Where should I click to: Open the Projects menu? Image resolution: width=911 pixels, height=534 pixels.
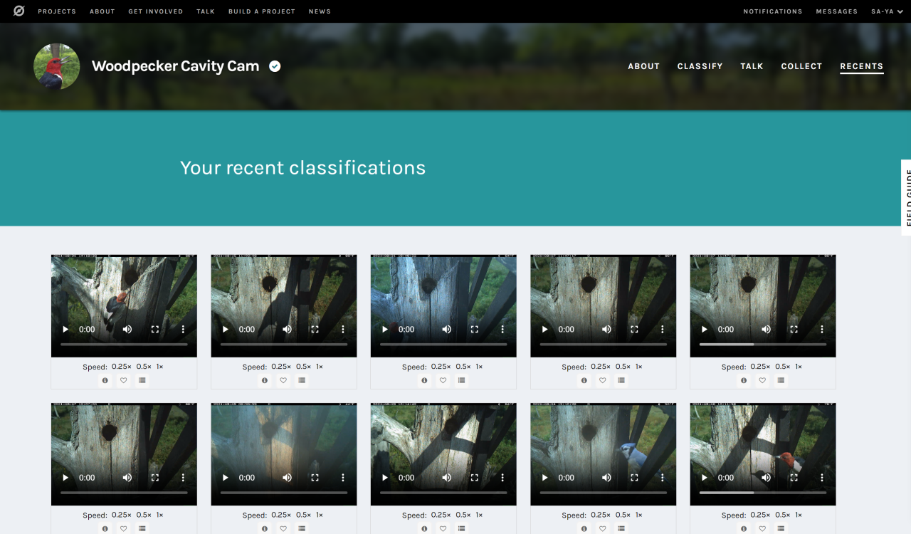pos(57,11)
